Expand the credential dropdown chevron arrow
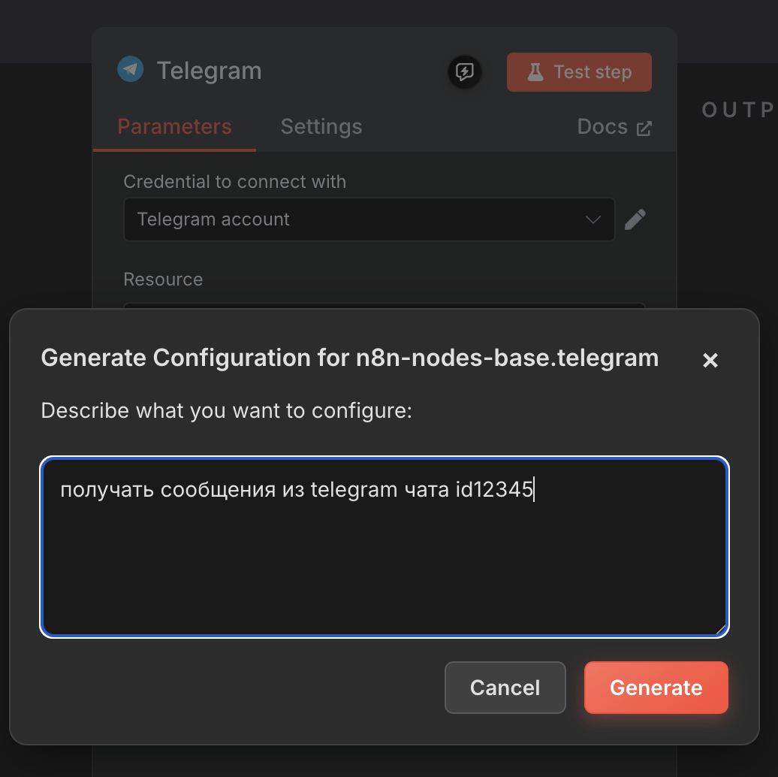778x777 pixels. tap(593, 219)
